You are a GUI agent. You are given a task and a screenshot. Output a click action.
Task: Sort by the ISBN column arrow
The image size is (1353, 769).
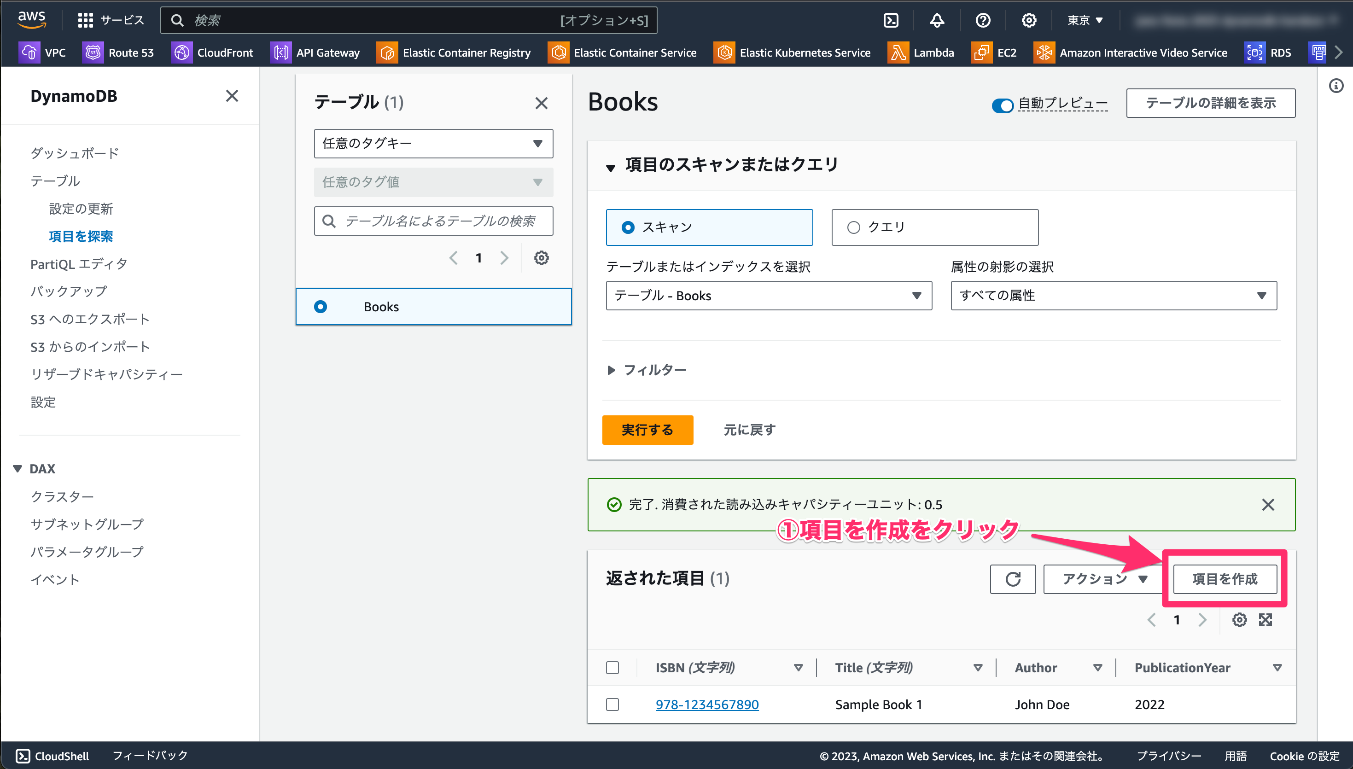(x=799, y=668)
